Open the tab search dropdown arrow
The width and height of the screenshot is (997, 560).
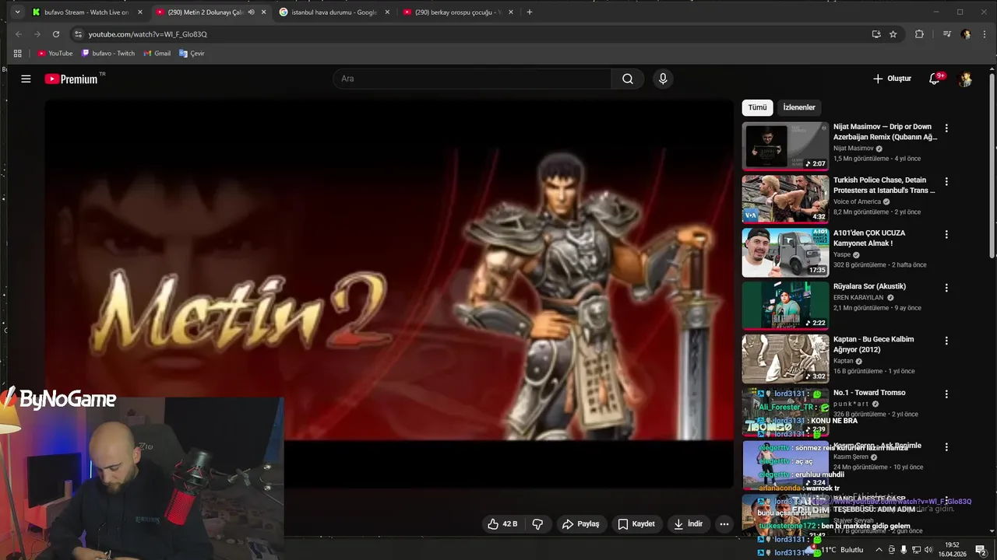[17, 12]
